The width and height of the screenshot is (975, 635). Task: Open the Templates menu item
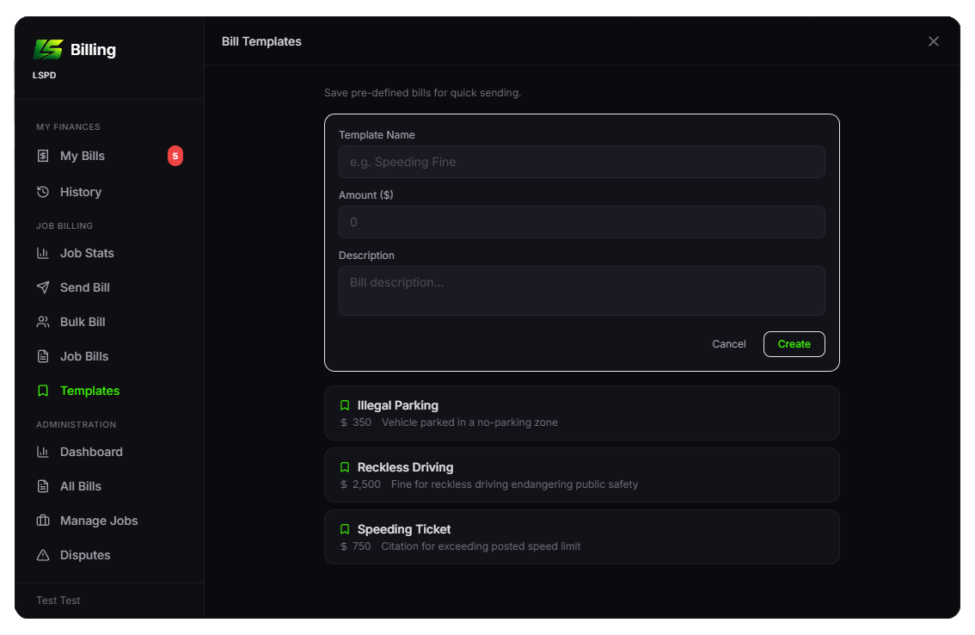89,391
